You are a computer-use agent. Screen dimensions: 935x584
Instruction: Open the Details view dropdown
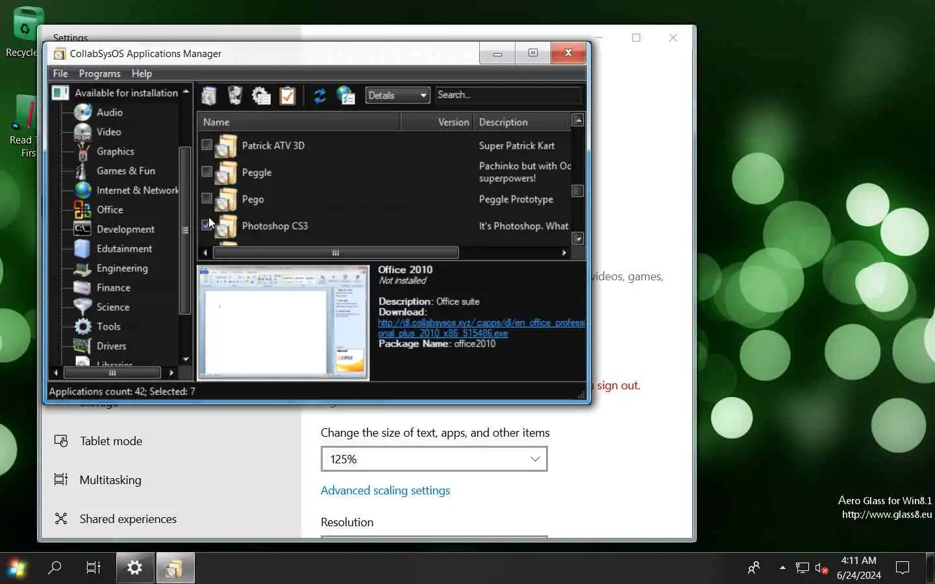[x=397, y=95]
